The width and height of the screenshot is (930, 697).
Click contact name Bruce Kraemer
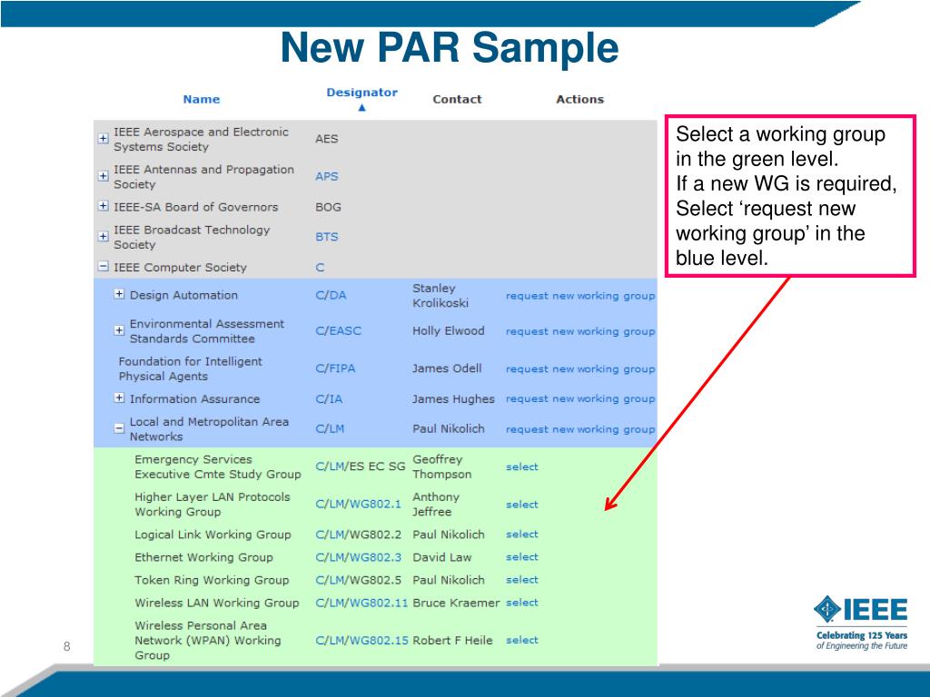pyautogui.click(x=456, y=603)
